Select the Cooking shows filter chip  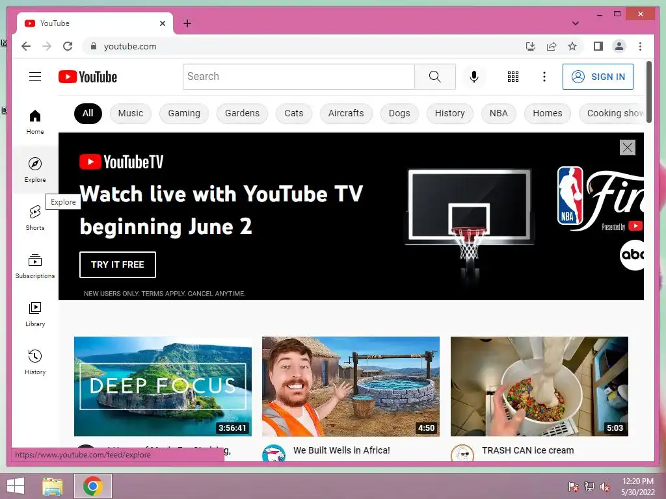pos(611,113)
